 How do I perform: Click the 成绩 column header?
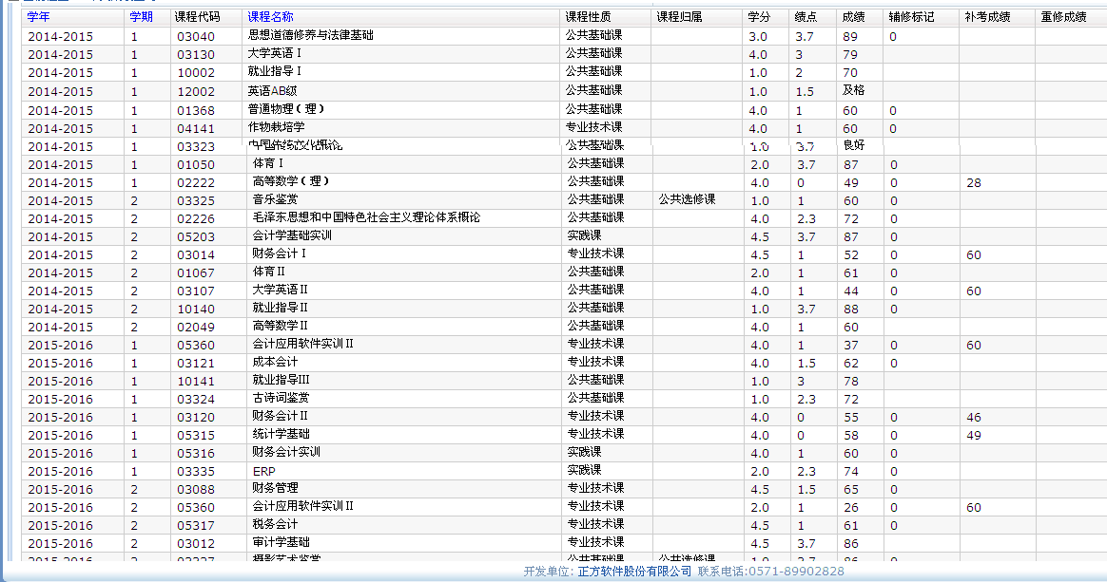pyautogui.click(x=853, y=17)
